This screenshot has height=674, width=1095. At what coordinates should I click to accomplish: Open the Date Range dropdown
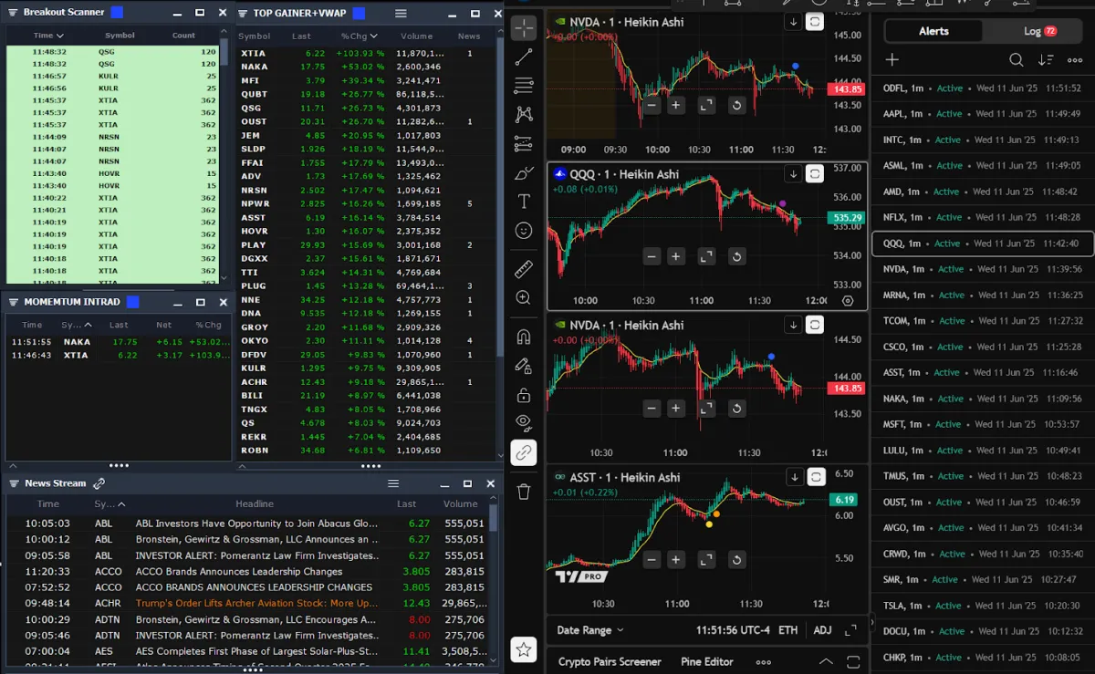point(590,630)
